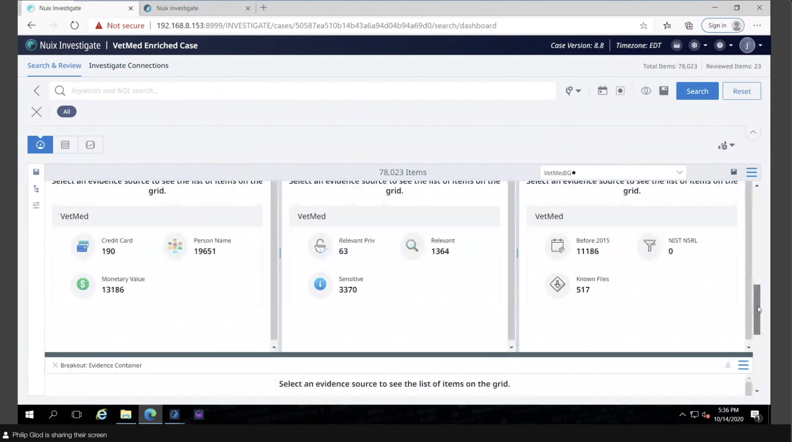Close the Breakout: Evidence Container panel
The image size is (792, 442).
pyautogui.click(x=55, y=365)
